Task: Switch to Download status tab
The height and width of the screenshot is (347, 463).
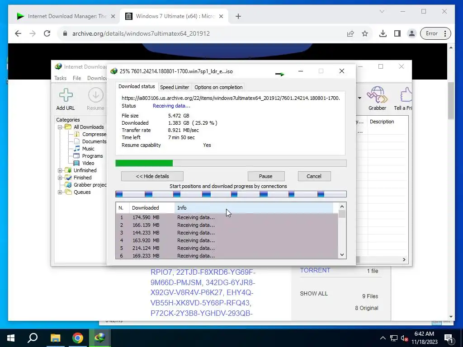Action: pyautogui.click(x=137, y=86)
